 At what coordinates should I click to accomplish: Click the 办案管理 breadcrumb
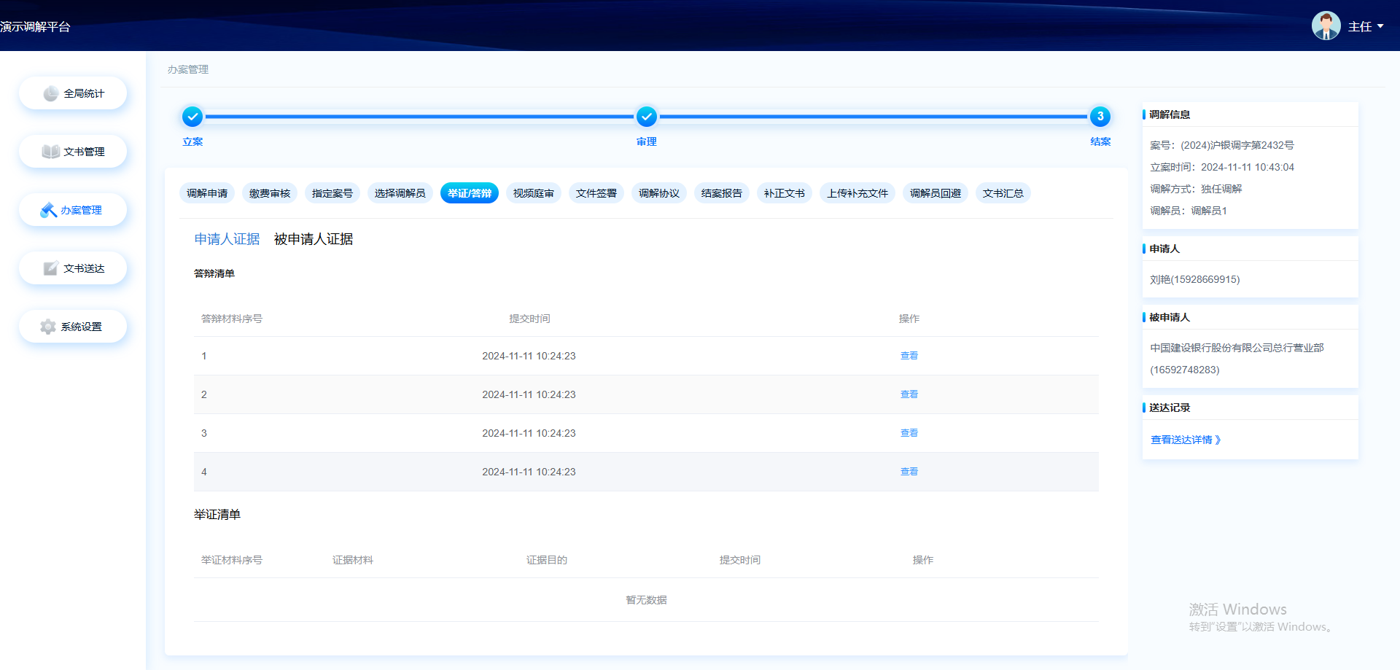click(x=188, y=69)
